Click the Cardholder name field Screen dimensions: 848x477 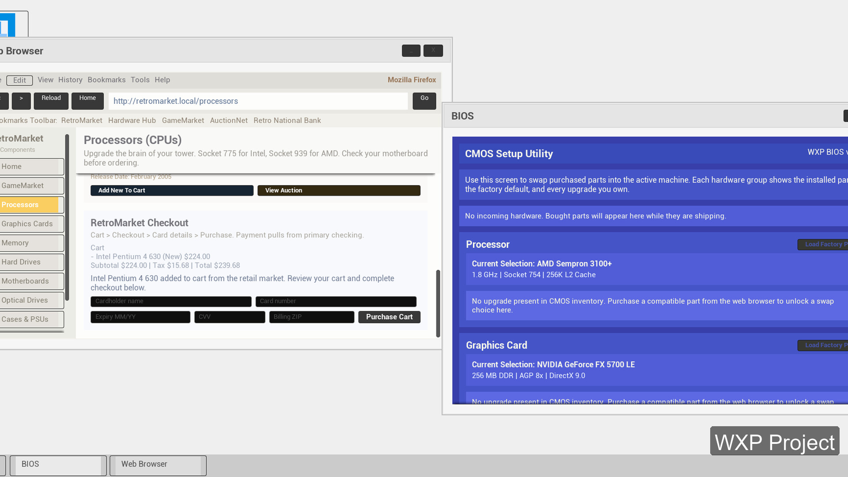click(x=171, y=301)
